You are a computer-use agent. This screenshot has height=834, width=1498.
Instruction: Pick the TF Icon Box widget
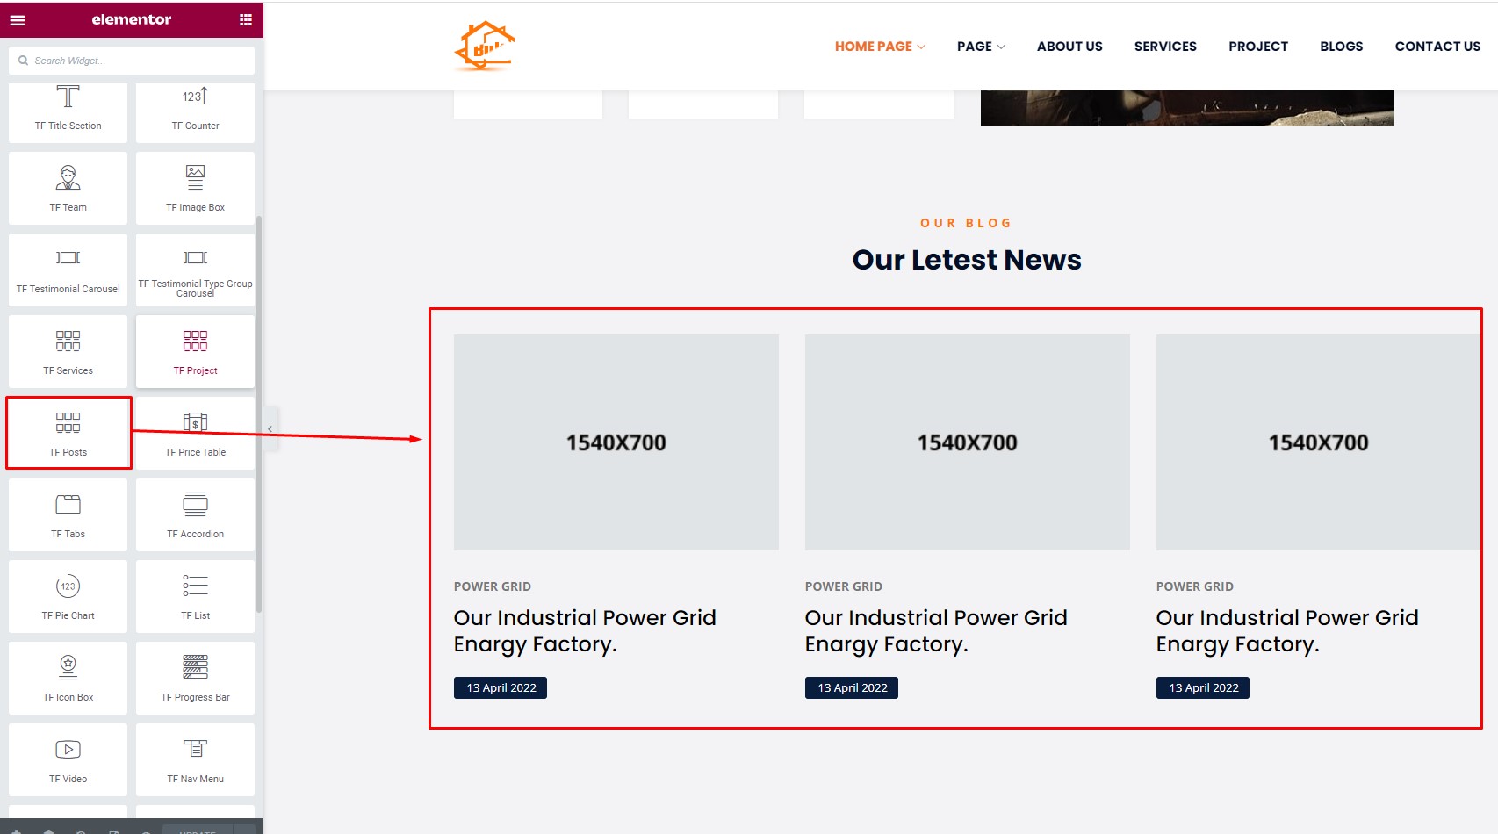coord(68,678)
